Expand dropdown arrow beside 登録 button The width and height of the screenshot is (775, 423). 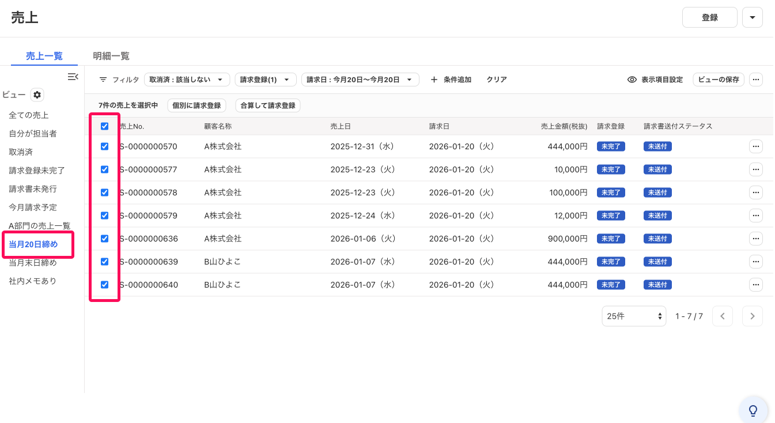(x=753, y=17)
